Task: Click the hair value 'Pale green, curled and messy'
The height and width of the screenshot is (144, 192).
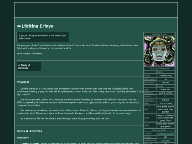Action: pyautogui.click(x=165, y=109)
